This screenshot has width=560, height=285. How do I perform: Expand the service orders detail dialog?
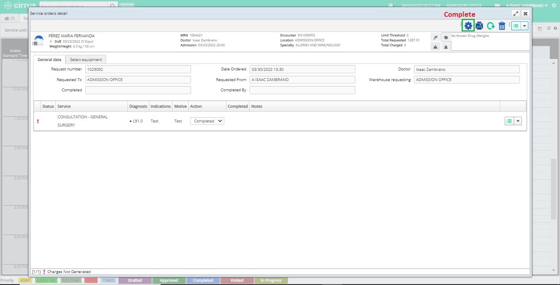tap(516, 14)
